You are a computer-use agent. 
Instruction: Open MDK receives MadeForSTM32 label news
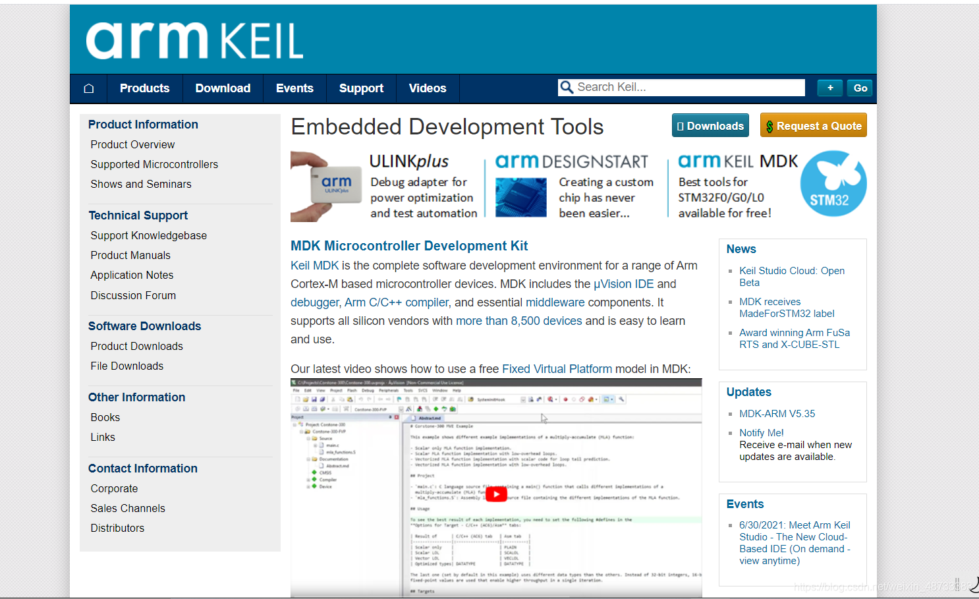(787, 308)
